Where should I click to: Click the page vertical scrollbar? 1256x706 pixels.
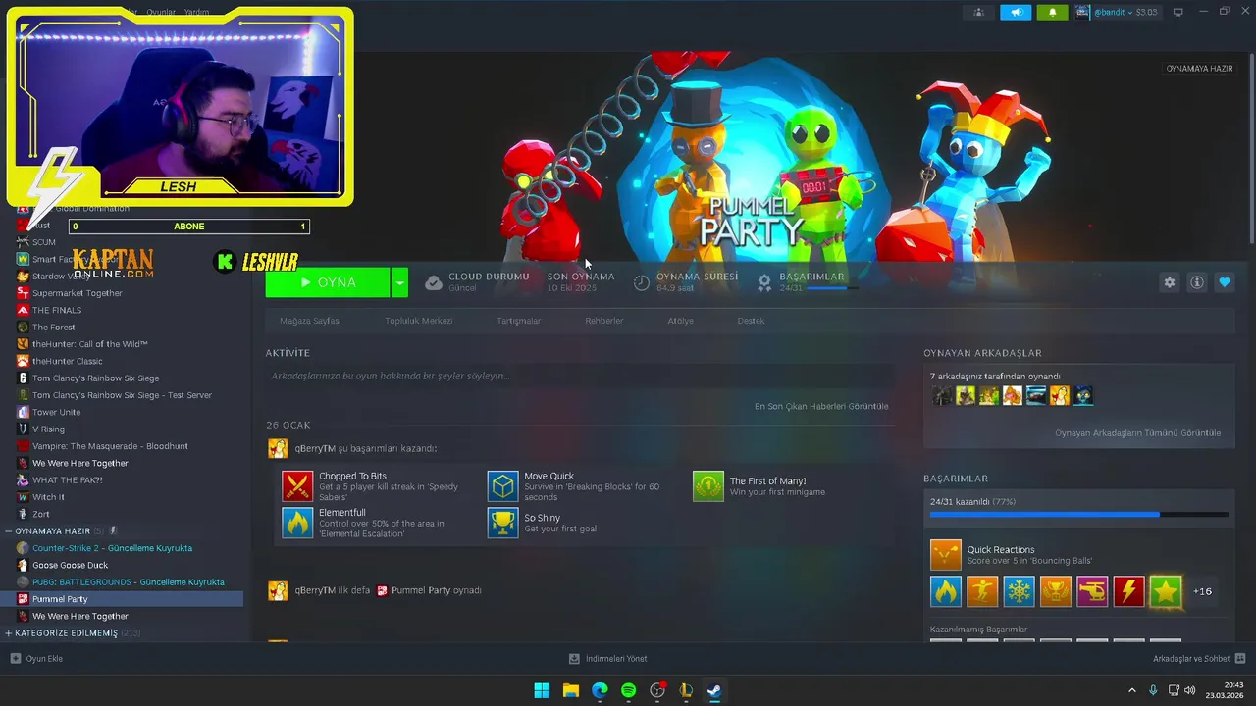(x=1251, y=147)
